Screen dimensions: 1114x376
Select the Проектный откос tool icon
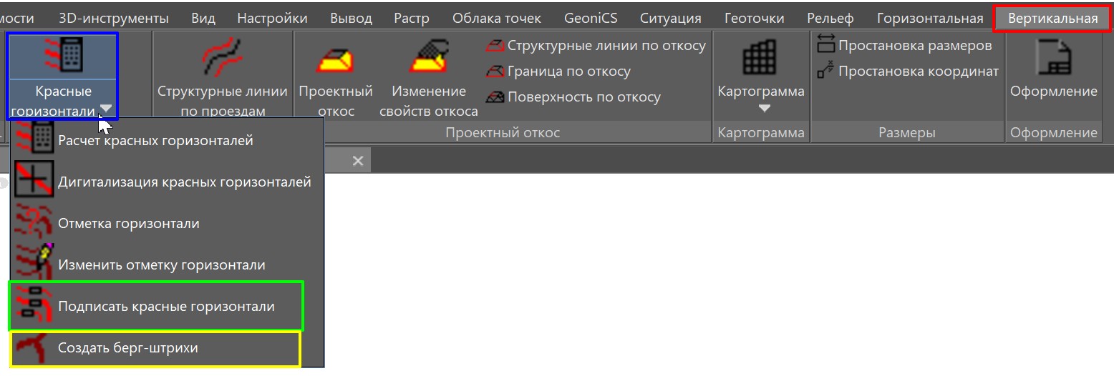[x=335, y=56]
